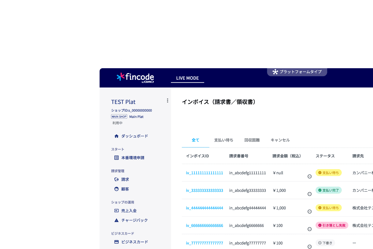The width and height of the screenshot is (373, 249).
Task: Click the fincode logo in the header
Action: (135, 78)
